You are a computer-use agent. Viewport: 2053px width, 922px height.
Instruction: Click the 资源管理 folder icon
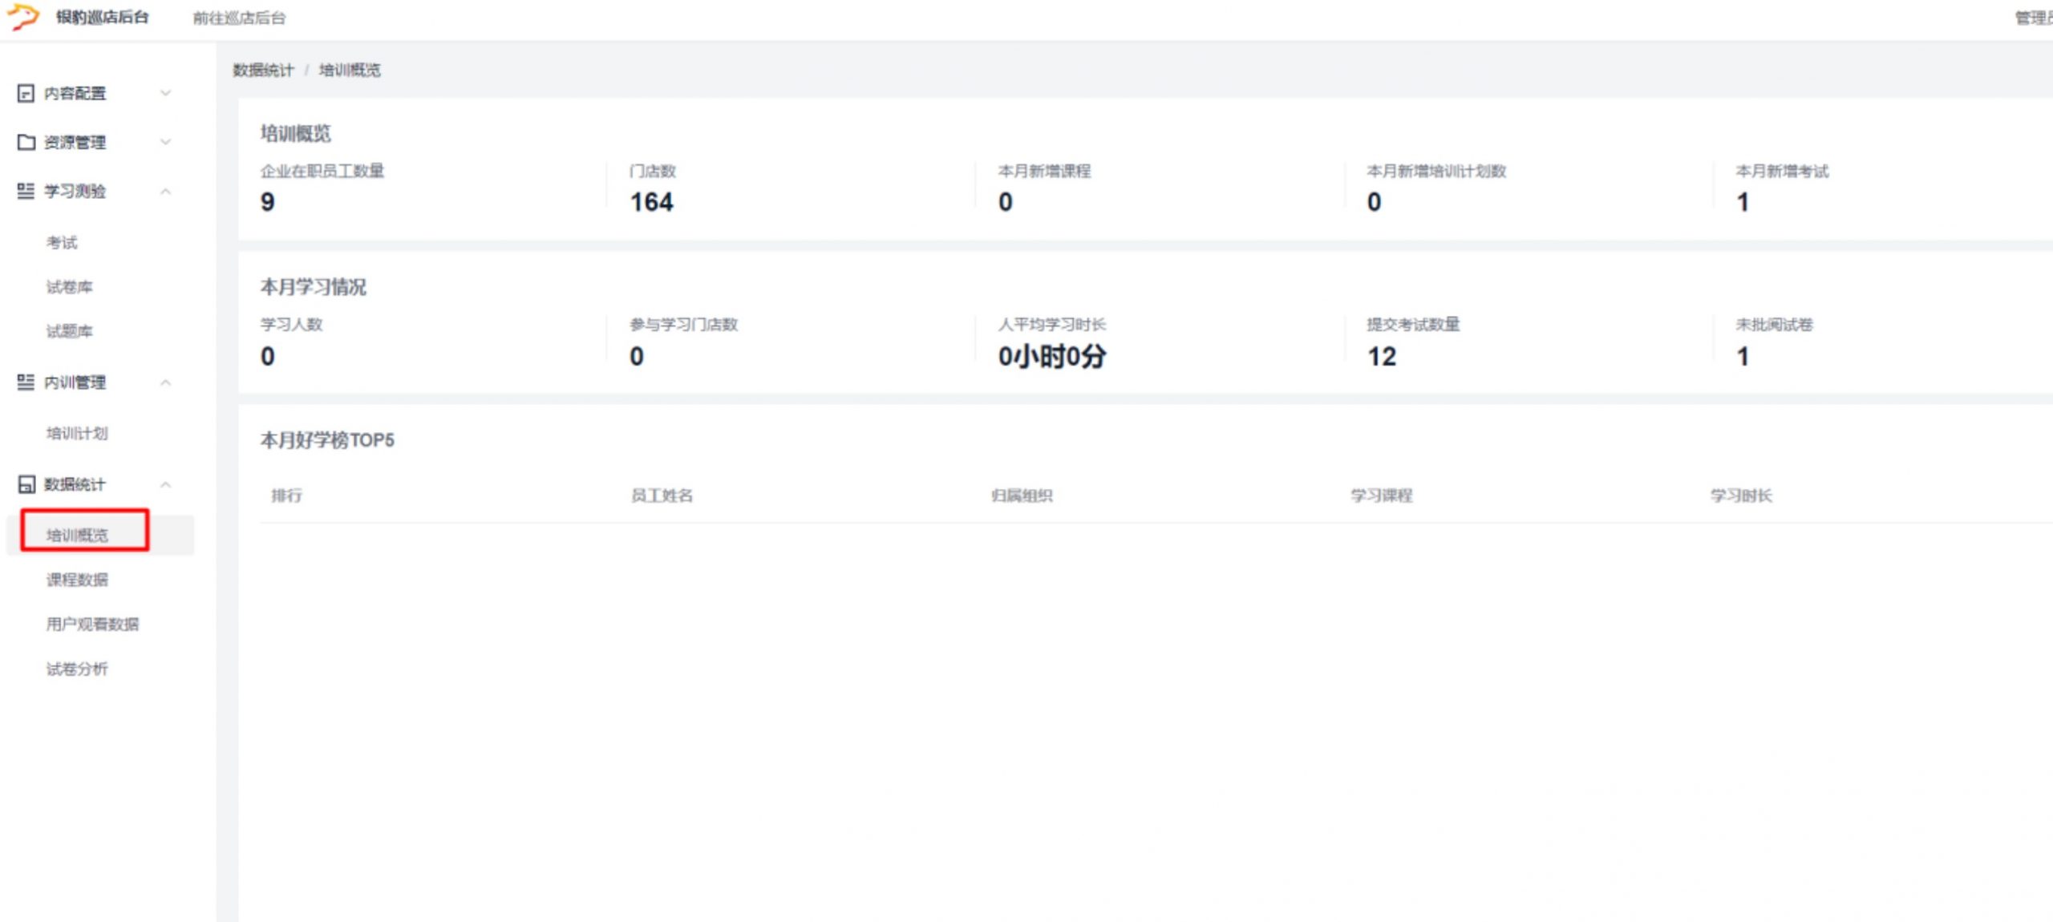(26, 142)
